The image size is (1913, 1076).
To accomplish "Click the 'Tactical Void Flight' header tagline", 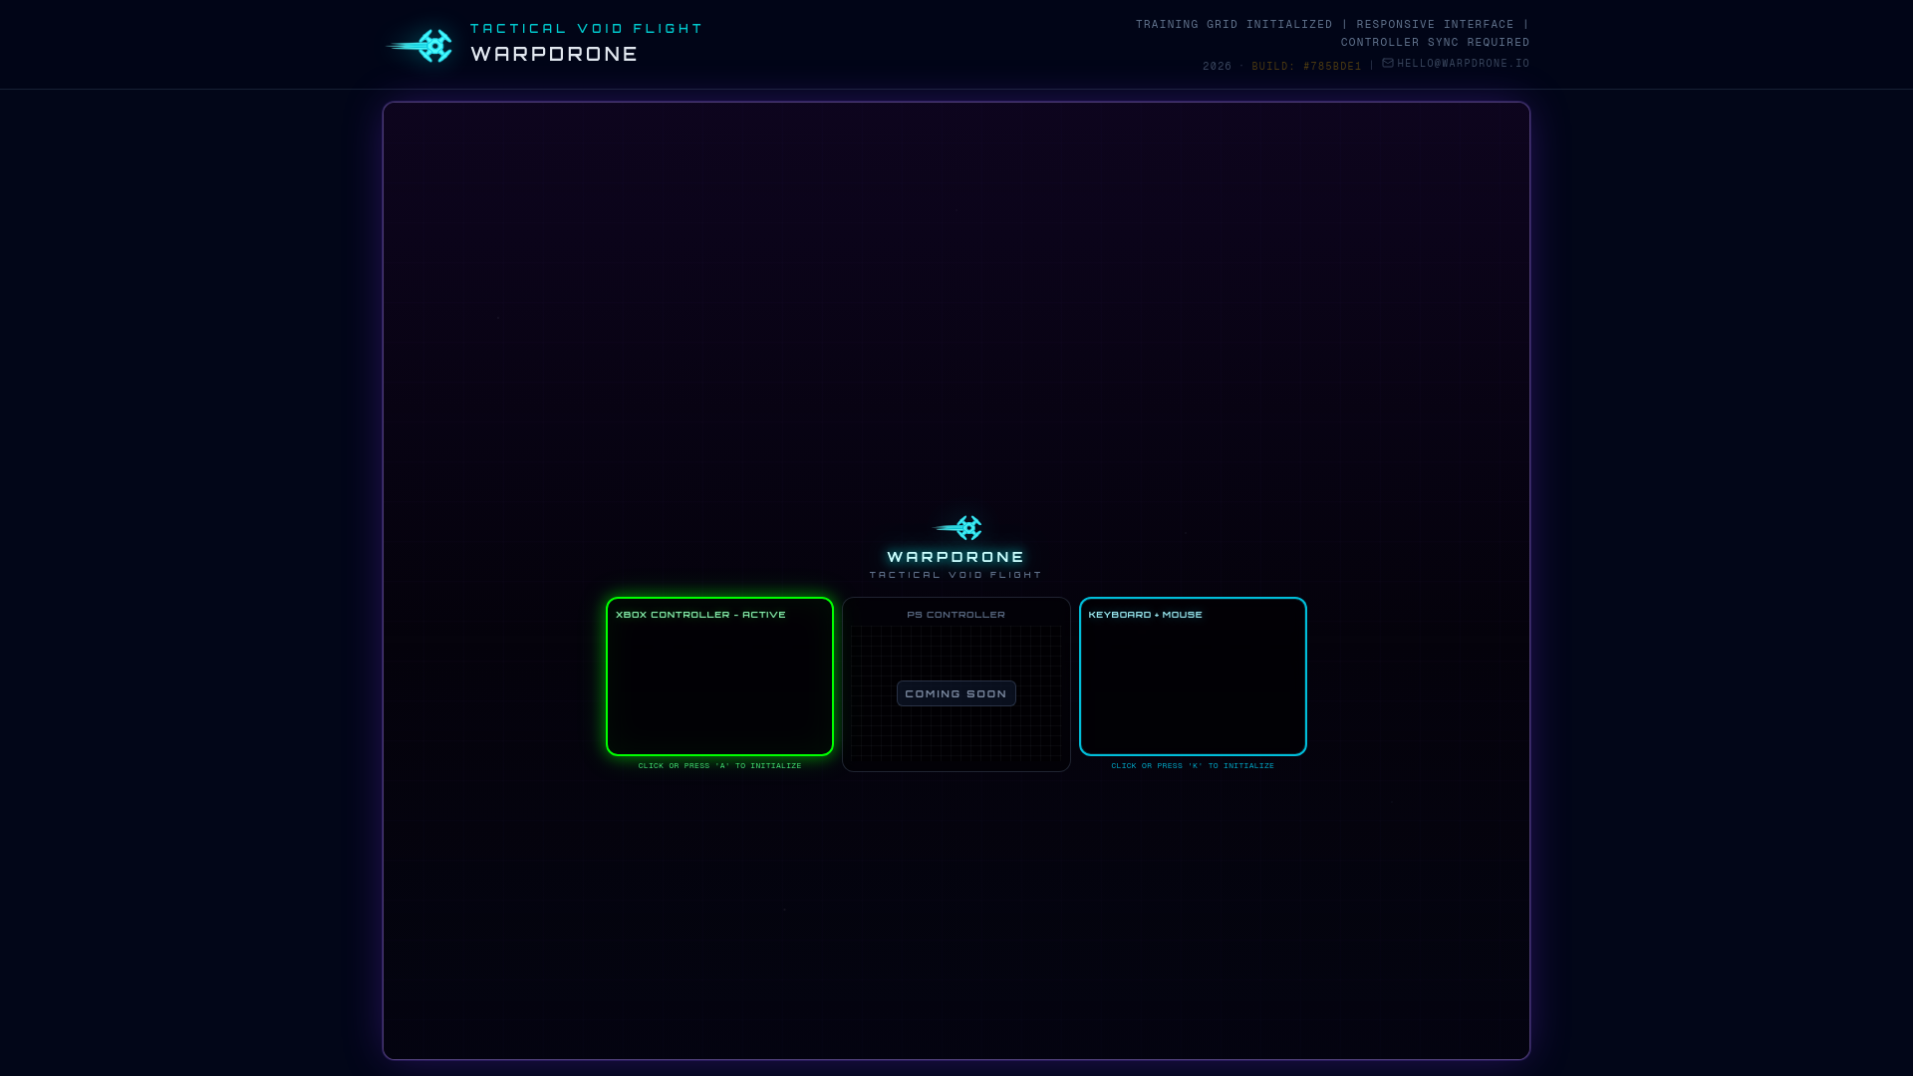I will click(x=587, y=28).
